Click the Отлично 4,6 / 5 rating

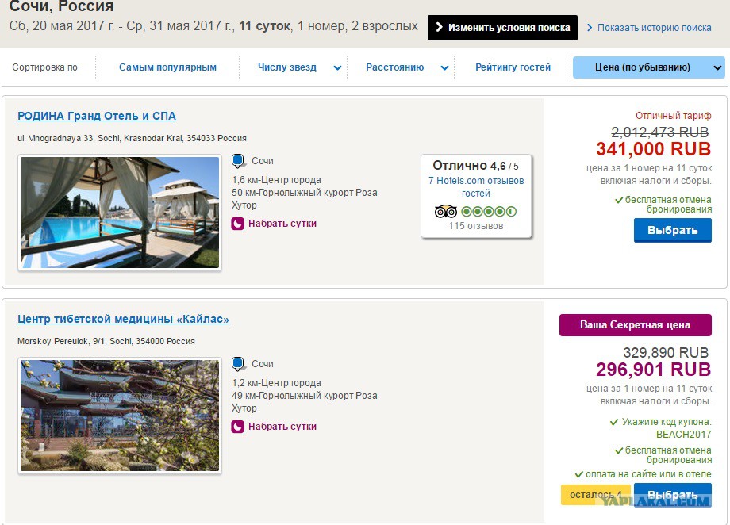(475, 166)
